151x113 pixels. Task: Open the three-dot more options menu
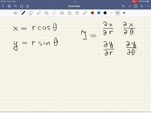148,6
